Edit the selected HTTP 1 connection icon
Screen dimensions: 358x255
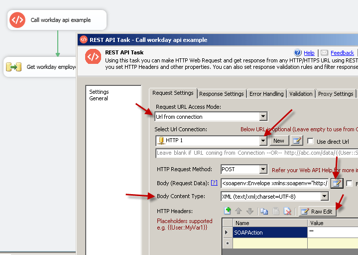click(x=297, y=141)
